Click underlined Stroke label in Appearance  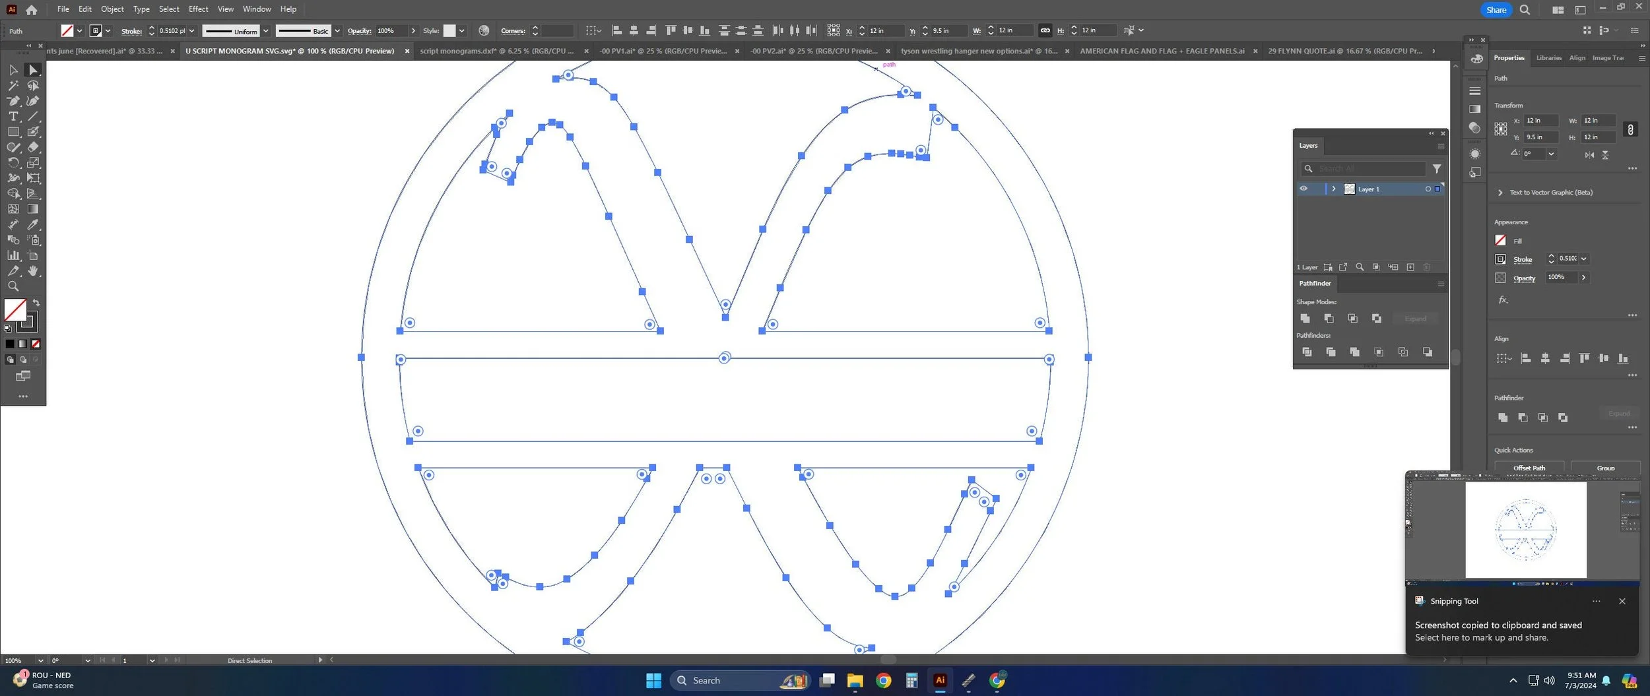pos(1523,259)
